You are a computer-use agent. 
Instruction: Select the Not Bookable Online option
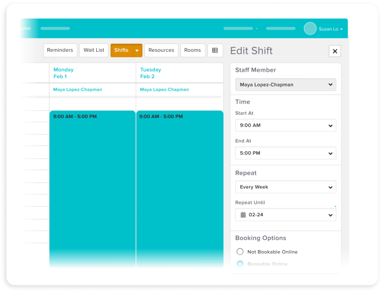pyautogui.click(x=240, y=251)
